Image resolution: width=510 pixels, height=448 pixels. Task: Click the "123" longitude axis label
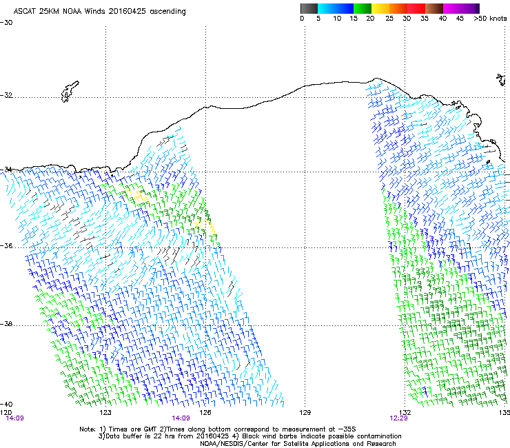coord(105,412)
